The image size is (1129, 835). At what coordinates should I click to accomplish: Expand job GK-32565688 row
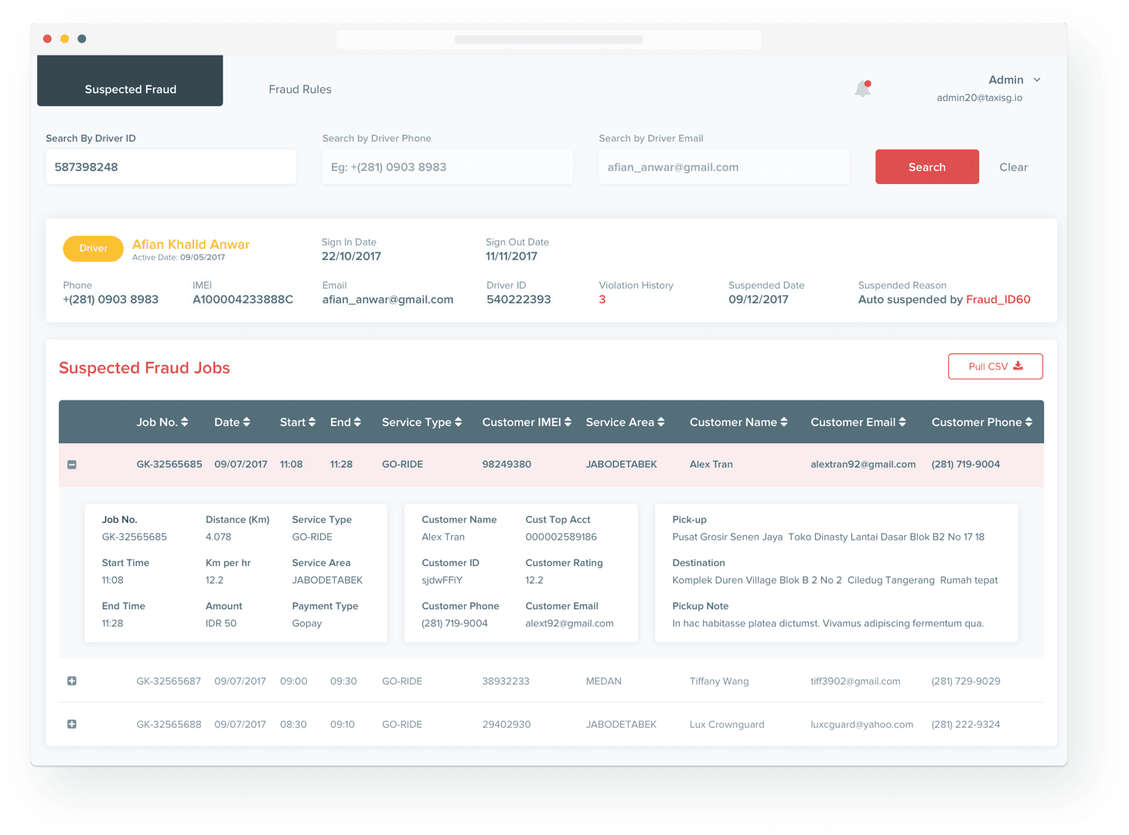point(72,724)
